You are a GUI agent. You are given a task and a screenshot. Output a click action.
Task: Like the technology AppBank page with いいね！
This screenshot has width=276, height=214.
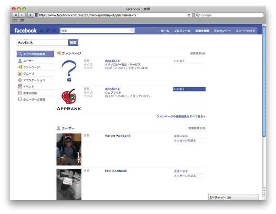(179, 61)
